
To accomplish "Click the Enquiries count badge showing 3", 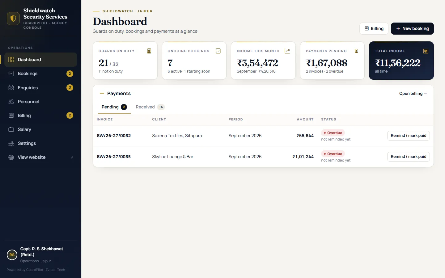I will click(x=70, y=88).
